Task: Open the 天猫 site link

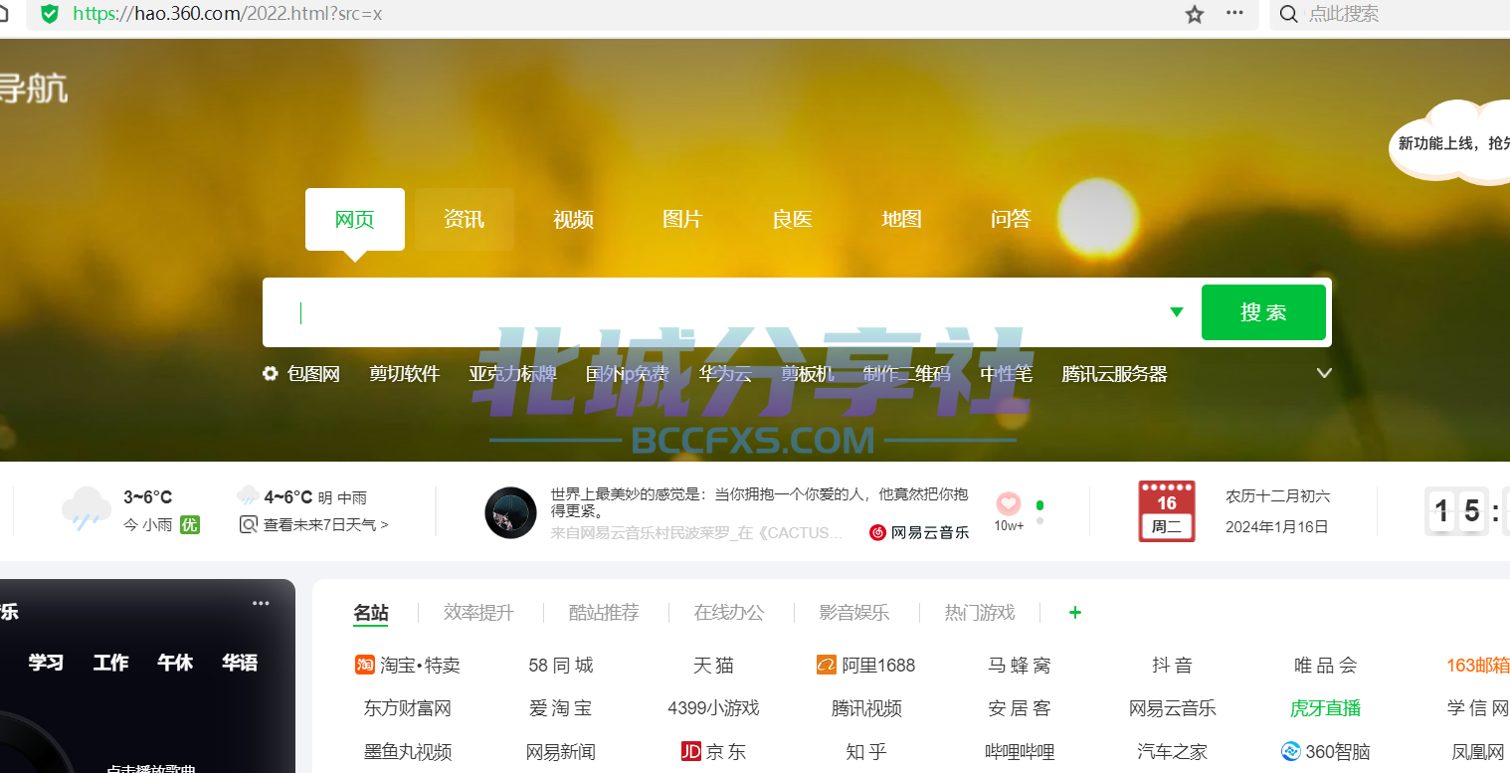Action: pos(713,665)
